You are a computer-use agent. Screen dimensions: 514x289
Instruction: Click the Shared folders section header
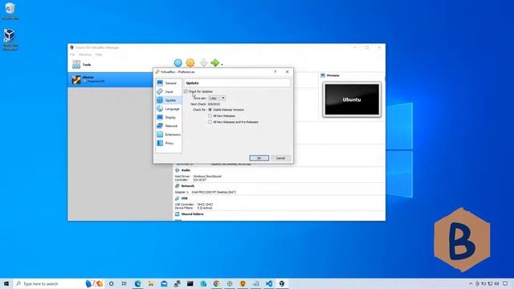(192, 214)
